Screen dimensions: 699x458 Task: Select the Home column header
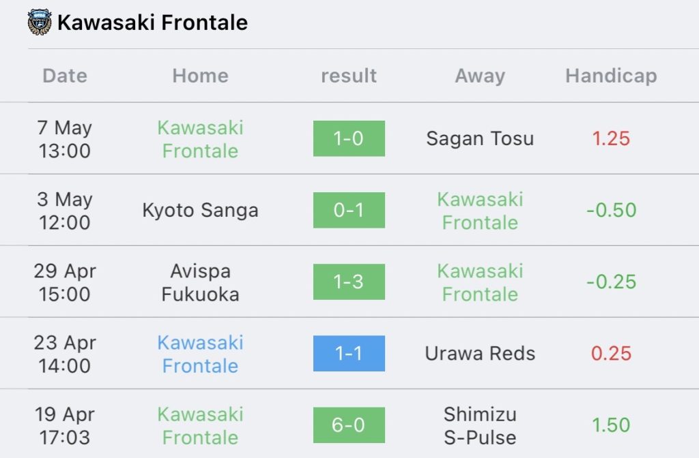click(200, 76)
